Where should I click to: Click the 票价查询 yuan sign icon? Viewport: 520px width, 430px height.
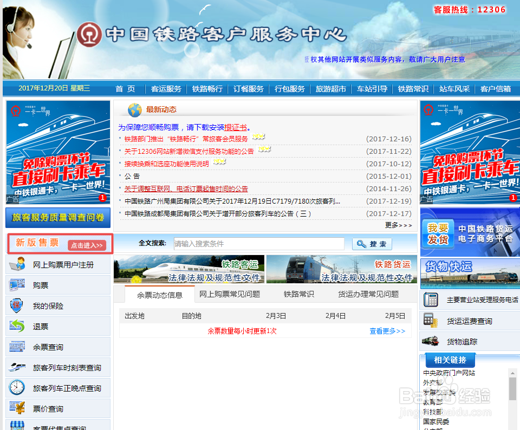click(17, 408)
